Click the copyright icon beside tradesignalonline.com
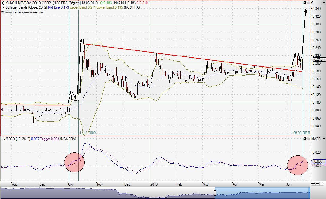The height and width of the screenshot is (199, 326). [3, 12]
